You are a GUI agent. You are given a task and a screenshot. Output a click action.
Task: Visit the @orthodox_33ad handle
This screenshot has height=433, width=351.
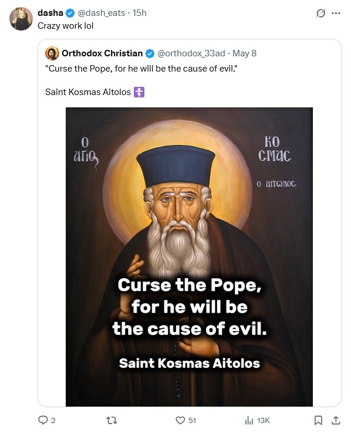191,53
